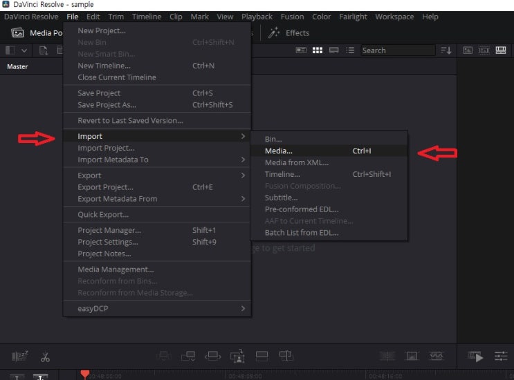Viewport: 514px width, 380px height.
Task: Click the Media Pool icon
Action: pos(17,32)
